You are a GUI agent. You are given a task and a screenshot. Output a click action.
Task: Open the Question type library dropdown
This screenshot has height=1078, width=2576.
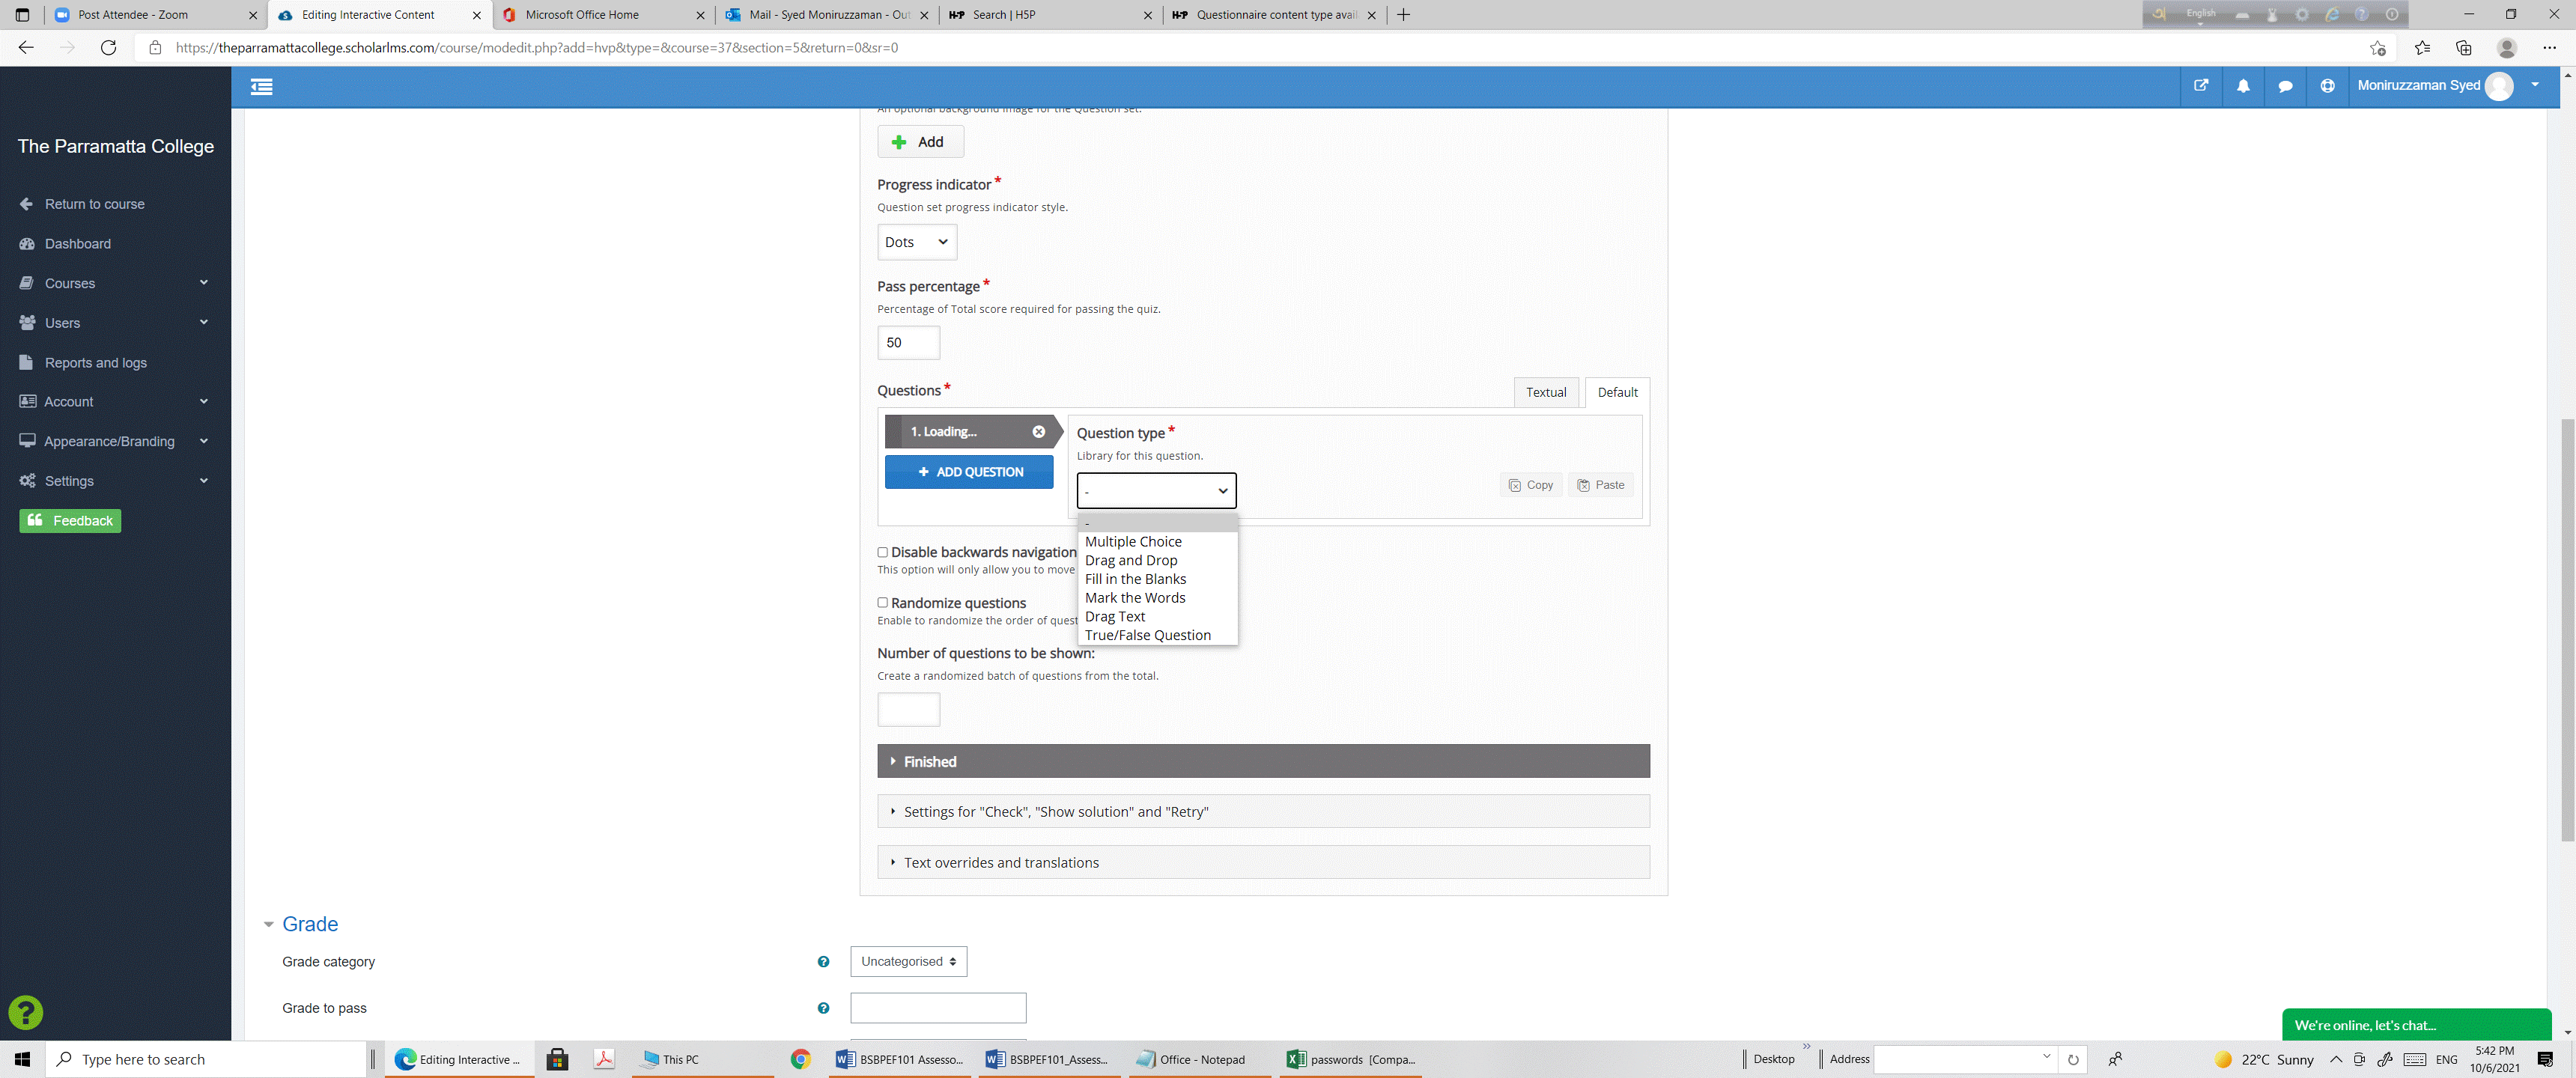(1156, 491)
